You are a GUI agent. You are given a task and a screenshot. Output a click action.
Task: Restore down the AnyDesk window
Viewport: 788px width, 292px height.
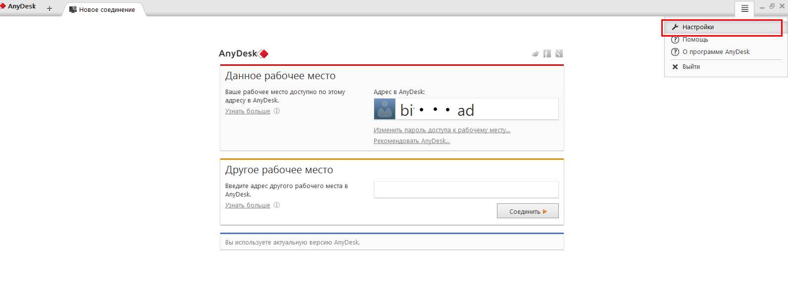pyautogui.click(x=772, y=6)
